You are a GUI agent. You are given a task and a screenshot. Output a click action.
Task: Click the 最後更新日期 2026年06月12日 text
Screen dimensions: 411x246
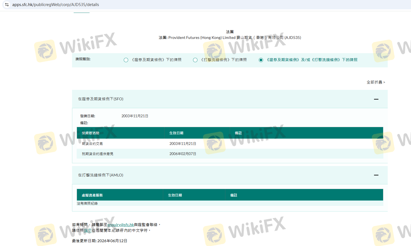[x=100, y=241]
